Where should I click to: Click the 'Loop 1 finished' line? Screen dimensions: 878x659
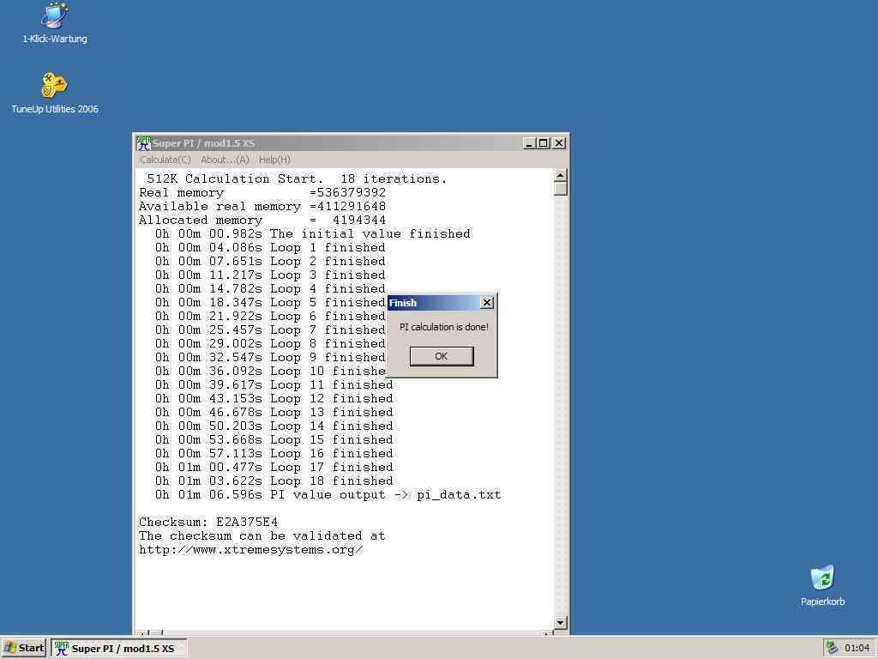(x=270, y=248)
